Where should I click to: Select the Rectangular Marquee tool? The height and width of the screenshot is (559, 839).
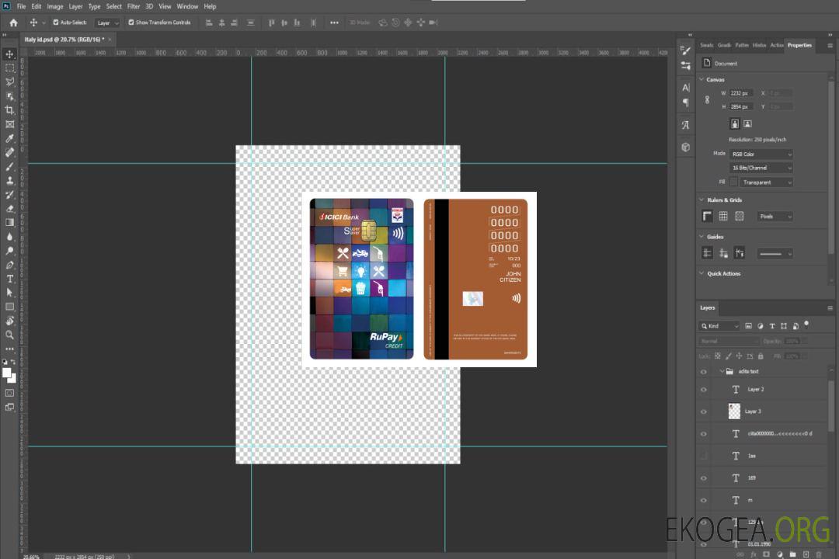pos(10,68)
